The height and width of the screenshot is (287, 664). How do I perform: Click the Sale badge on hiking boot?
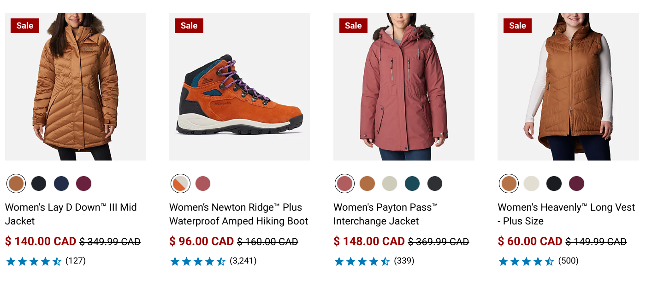[x=189, y=26]
